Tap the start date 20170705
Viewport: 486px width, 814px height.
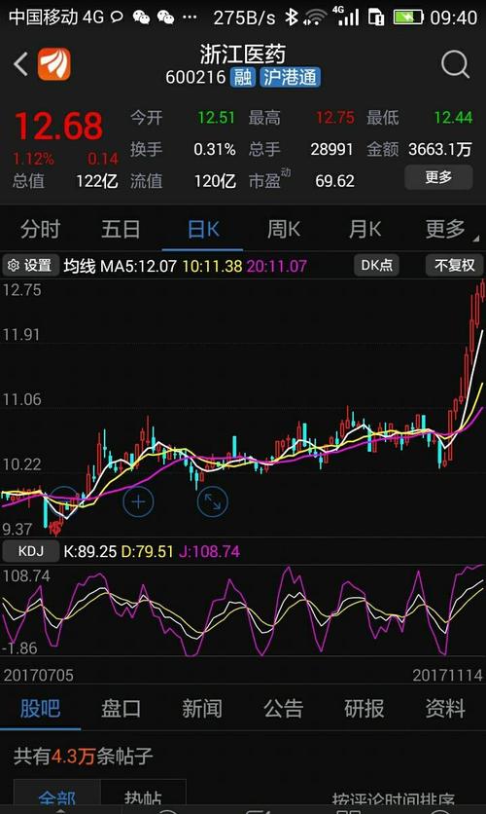coord(38,676)
